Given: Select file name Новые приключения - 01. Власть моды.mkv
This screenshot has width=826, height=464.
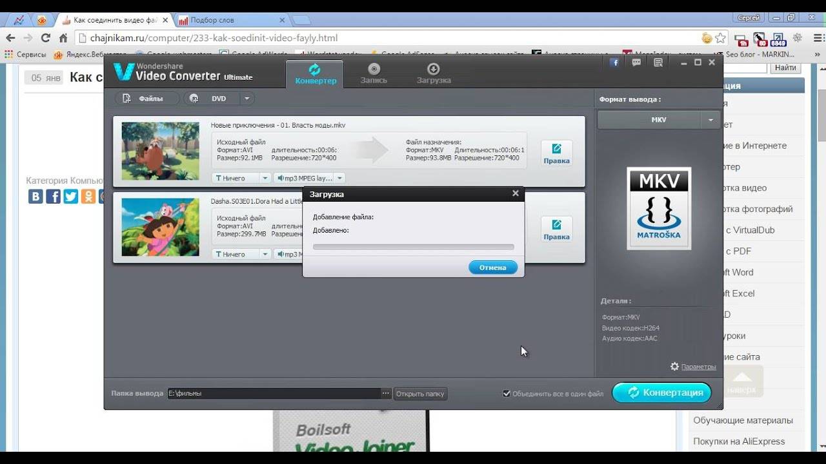Looking at the screenshot, I should click(278, 125).
